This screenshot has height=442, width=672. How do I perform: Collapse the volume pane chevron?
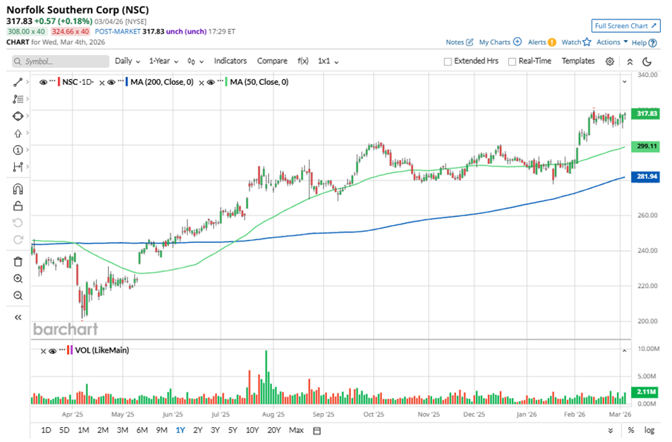click(x=624, y=350)
